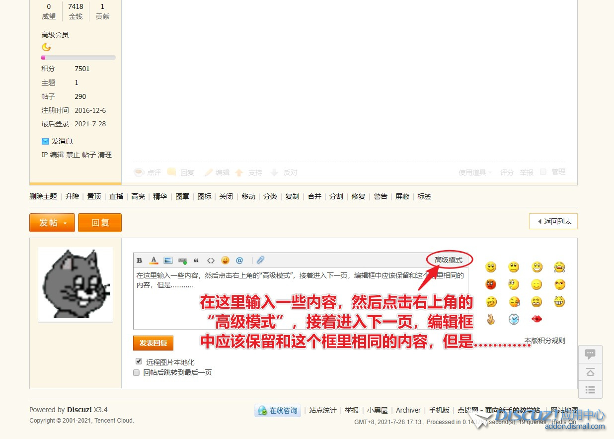Tick the checkbox next to 管理

[x=543, y=172]
